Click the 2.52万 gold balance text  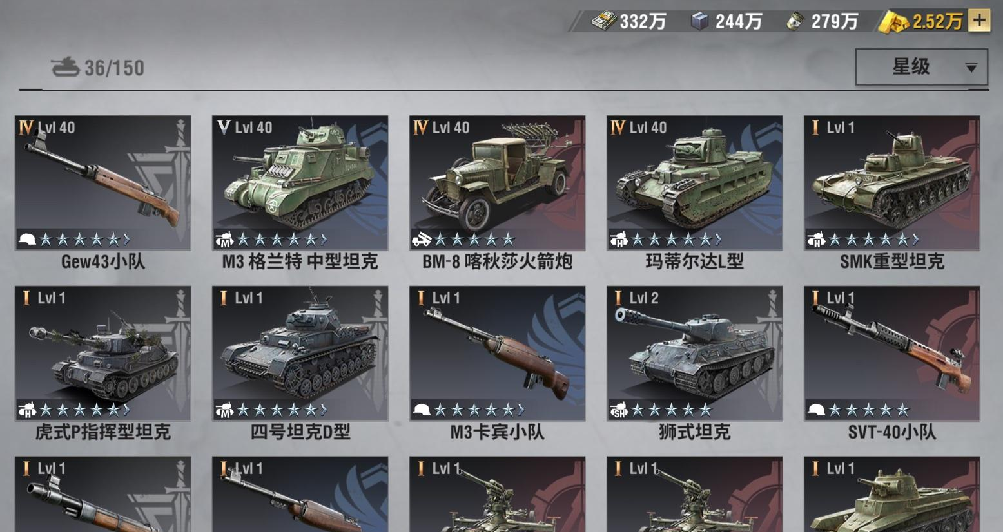pos(937,22)
